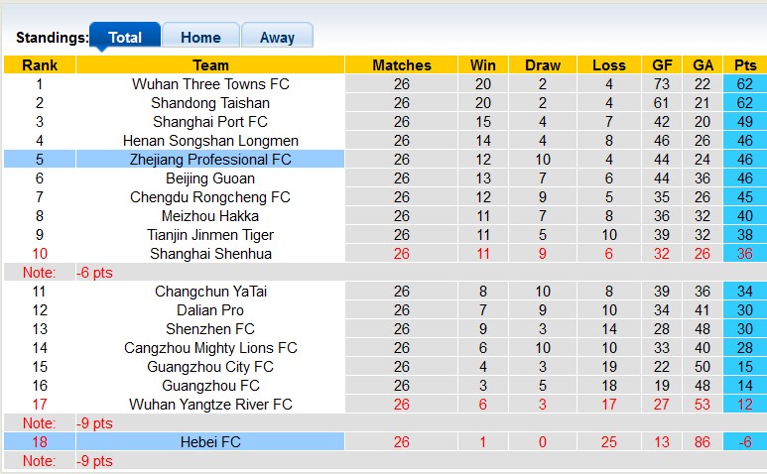Open the Home standings tab
The height and width of the screenshot is (474, 767).
pos(200,38)
